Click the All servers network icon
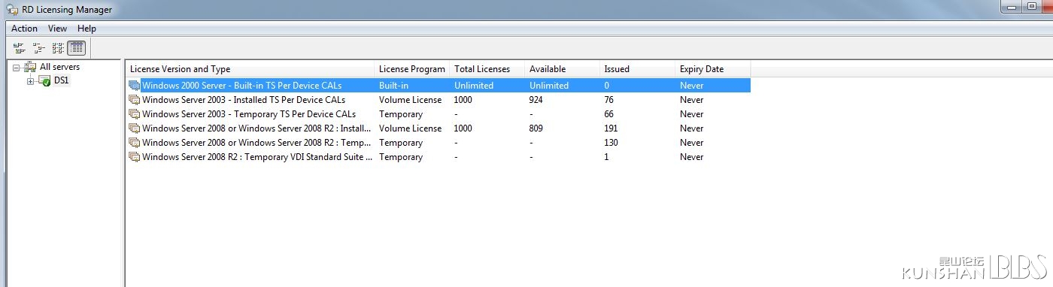1053x287 pixels. coord(30,68)
